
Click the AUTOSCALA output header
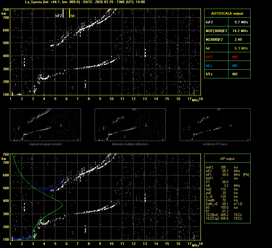pos(227,13)
